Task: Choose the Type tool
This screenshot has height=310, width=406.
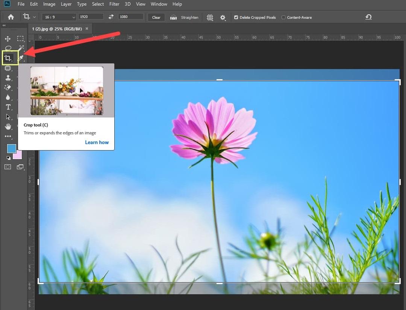Action: pyautogui.click(x=8, y=107)
